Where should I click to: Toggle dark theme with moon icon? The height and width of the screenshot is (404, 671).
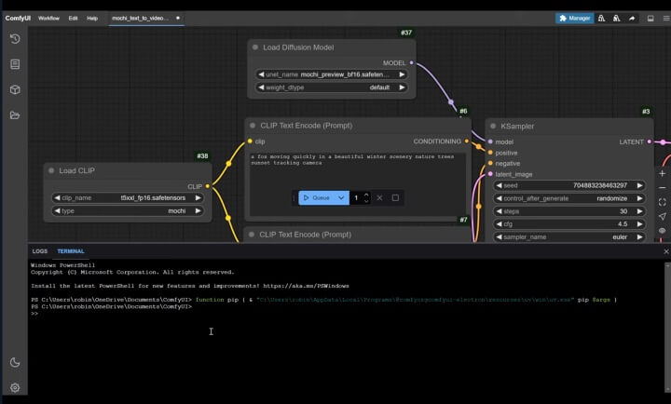tap(15, 362)
